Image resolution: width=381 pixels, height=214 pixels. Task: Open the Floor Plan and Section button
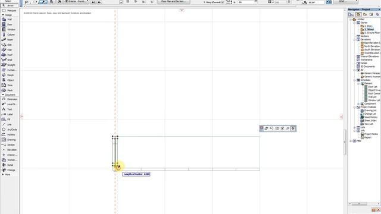[173, 1]
